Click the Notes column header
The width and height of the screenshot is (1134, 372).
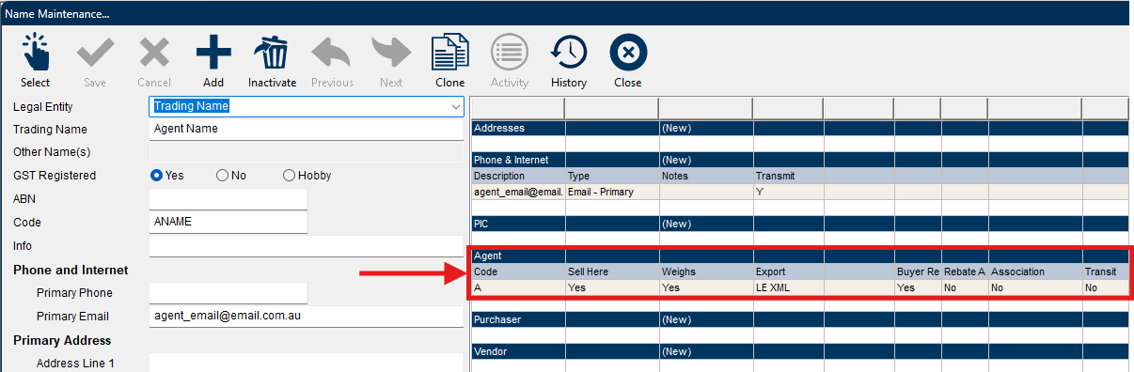[x=705, y=176]
